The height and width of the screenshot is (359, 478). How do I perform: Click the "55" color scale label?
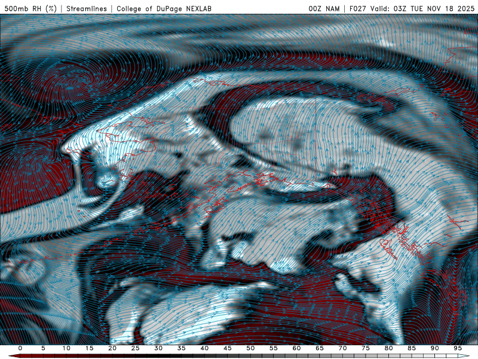tap(274, 348)
